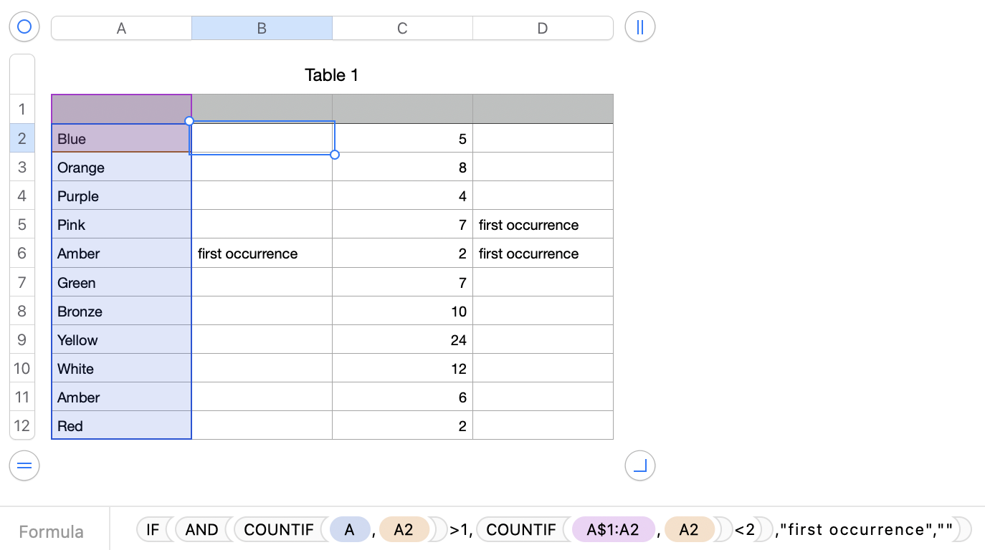
Task: Click the Table 1 title
Action: 331,75
